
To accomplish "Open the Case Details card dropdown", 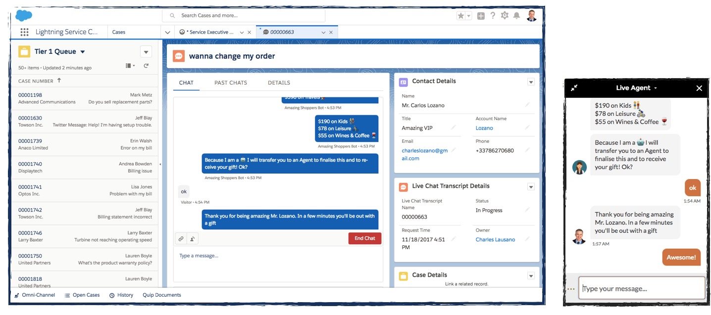I will click(x=531, y=276).
